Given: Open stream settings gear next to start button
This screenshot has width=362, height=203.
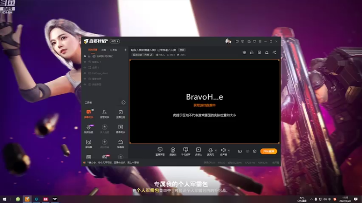Looking at the screenshot, I should pos(254,151).
